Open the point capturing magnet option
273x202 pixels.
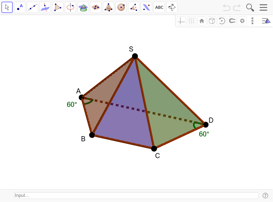(x=232, y=21)
